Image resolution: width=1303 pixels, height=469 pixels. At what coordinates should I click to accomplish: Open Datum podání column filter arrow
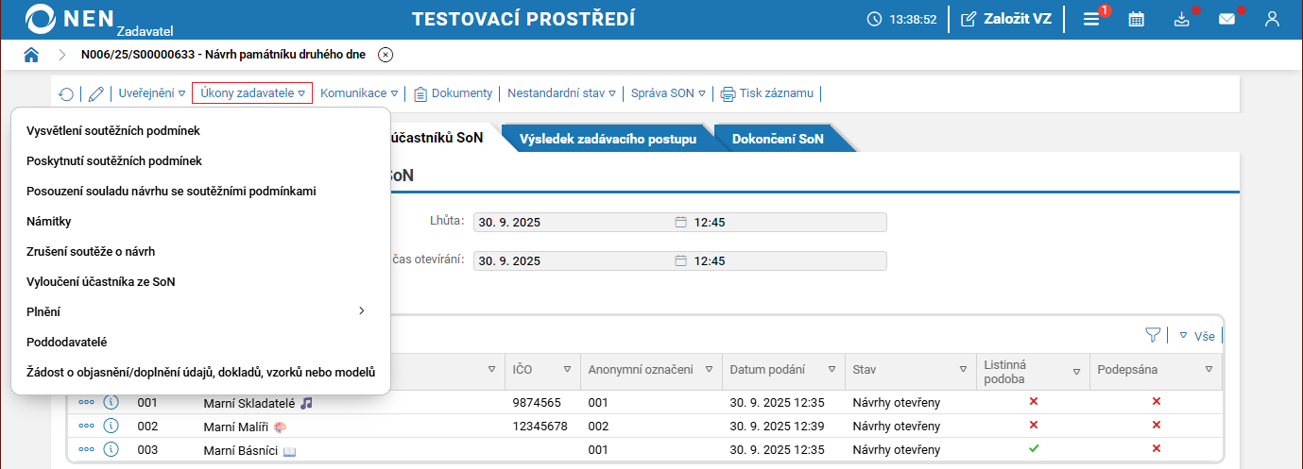pos(832,369)
